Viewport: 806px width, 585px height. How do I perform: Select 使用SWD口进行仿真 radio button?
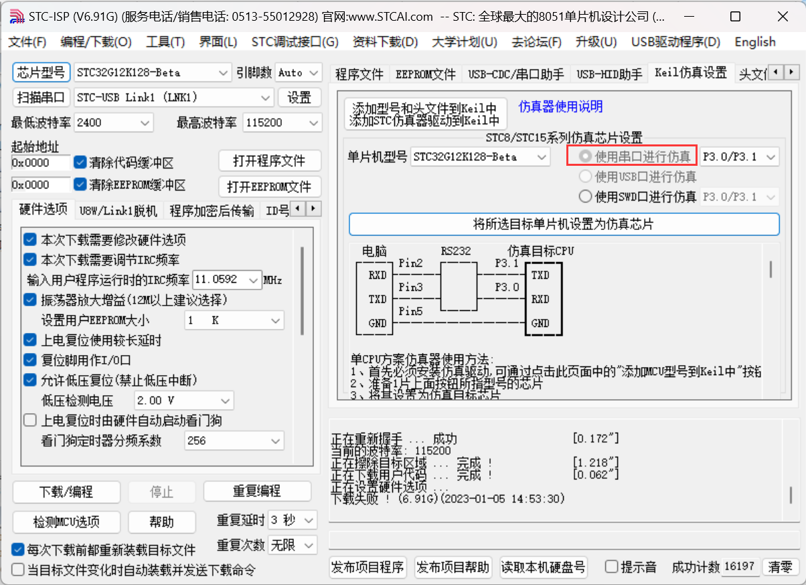(586, 197)
